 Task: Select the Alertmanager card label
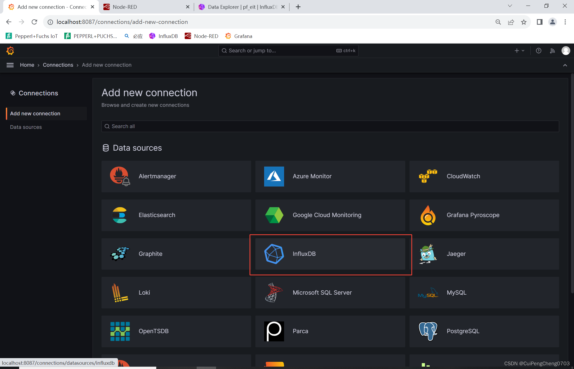[x=157, y=176]
